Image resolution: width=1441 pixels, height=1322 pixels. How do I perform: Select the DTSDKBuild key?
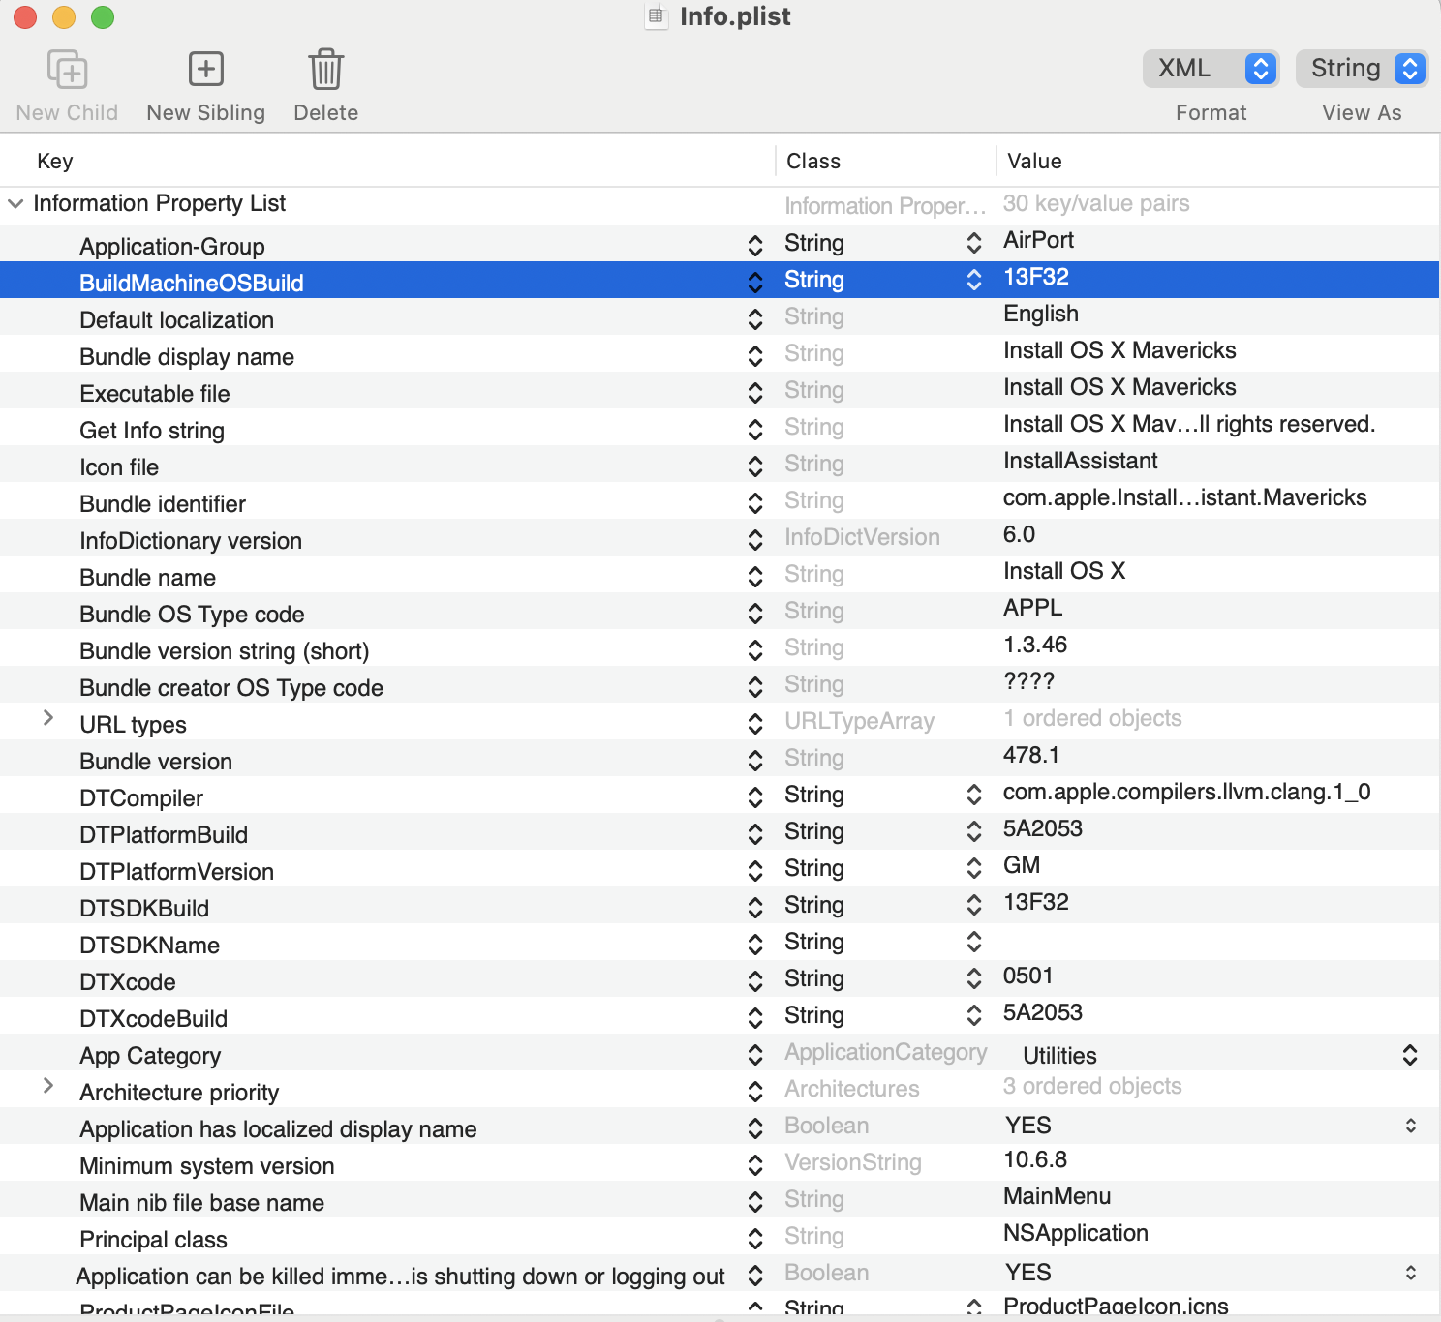click(x=144, y=909)
